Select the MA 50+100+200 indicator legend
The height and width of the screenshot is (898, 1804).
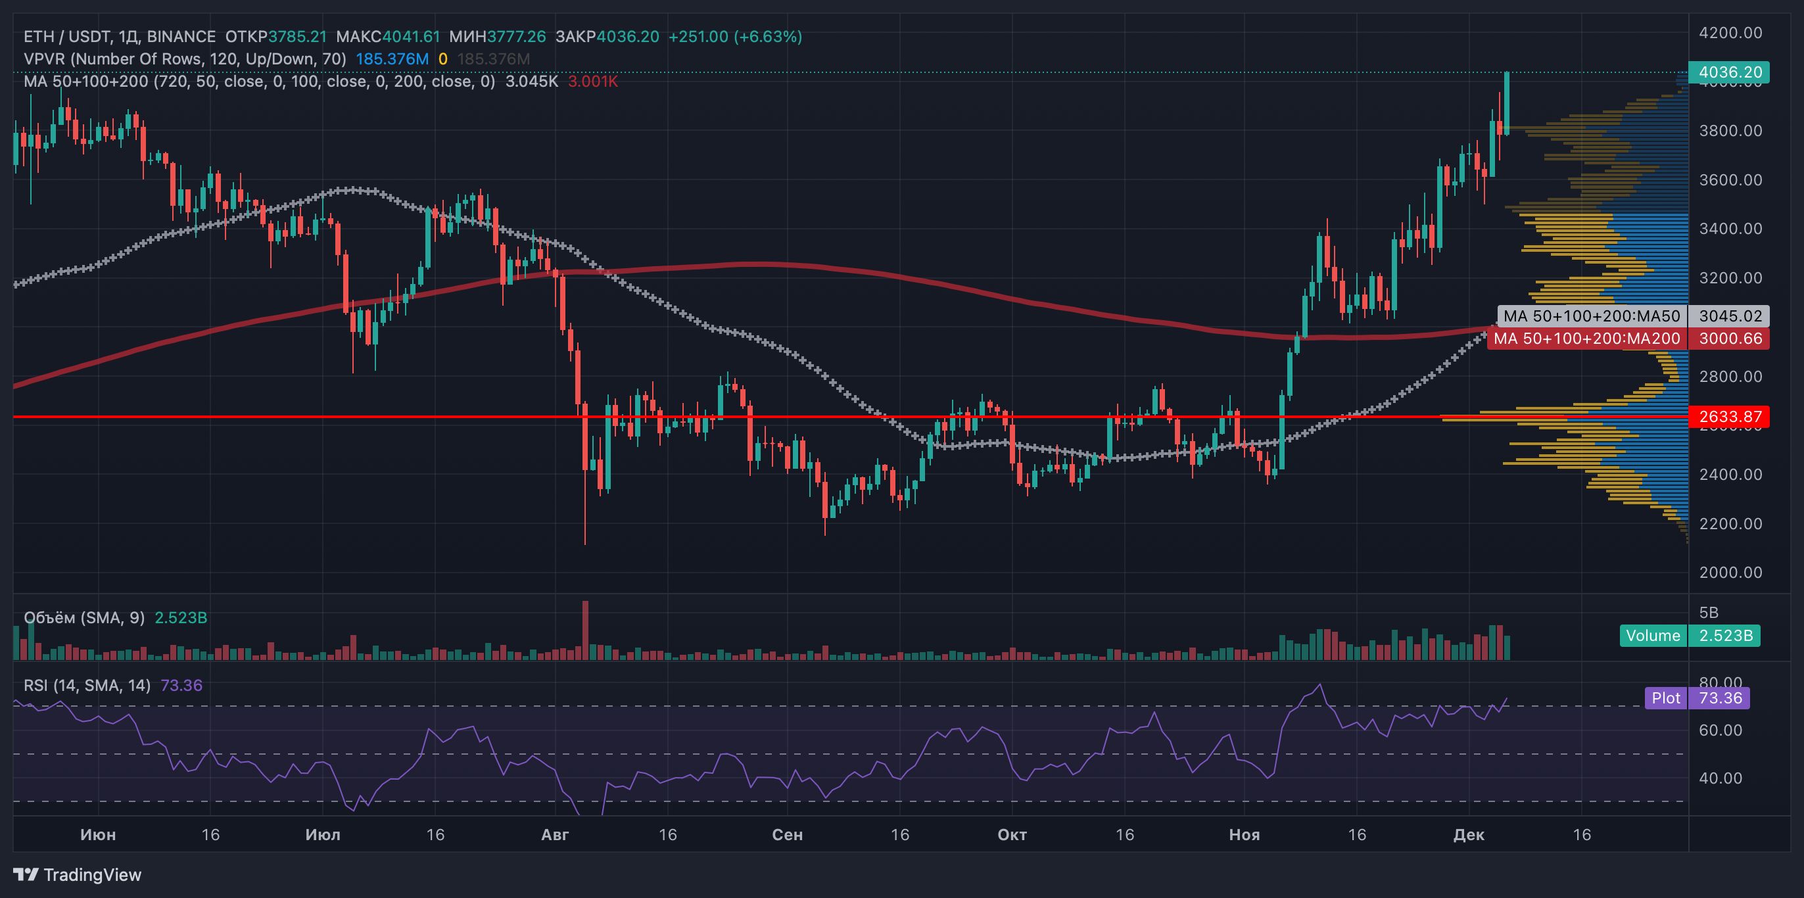click(x=259, y=82)
